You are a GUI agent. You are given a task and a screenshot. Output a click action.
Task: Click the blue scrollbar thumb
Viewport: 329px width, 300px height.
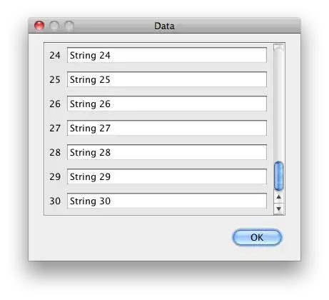278,176
